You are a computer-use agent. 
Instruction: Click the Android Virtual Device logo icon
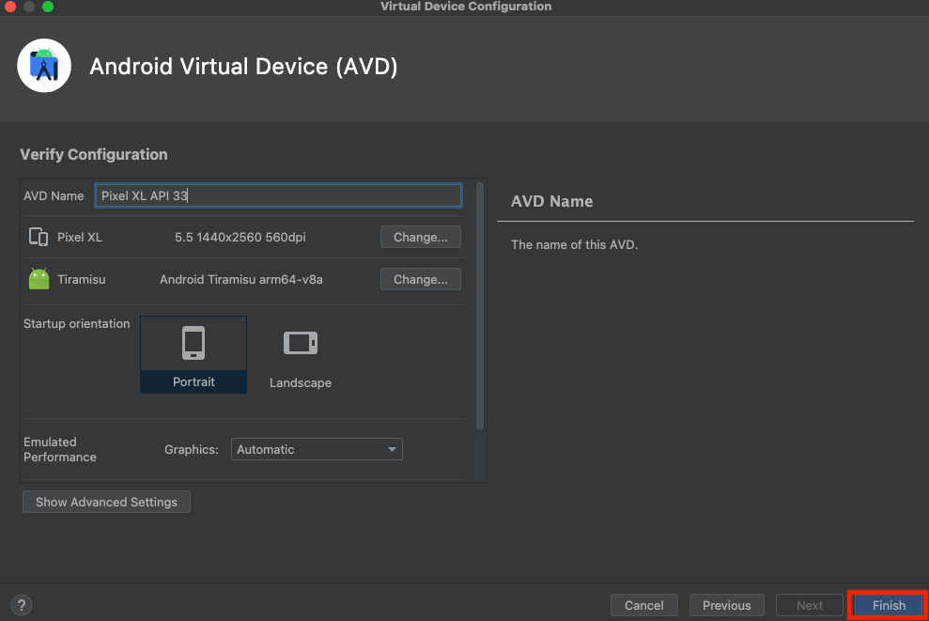coord(43,65)
